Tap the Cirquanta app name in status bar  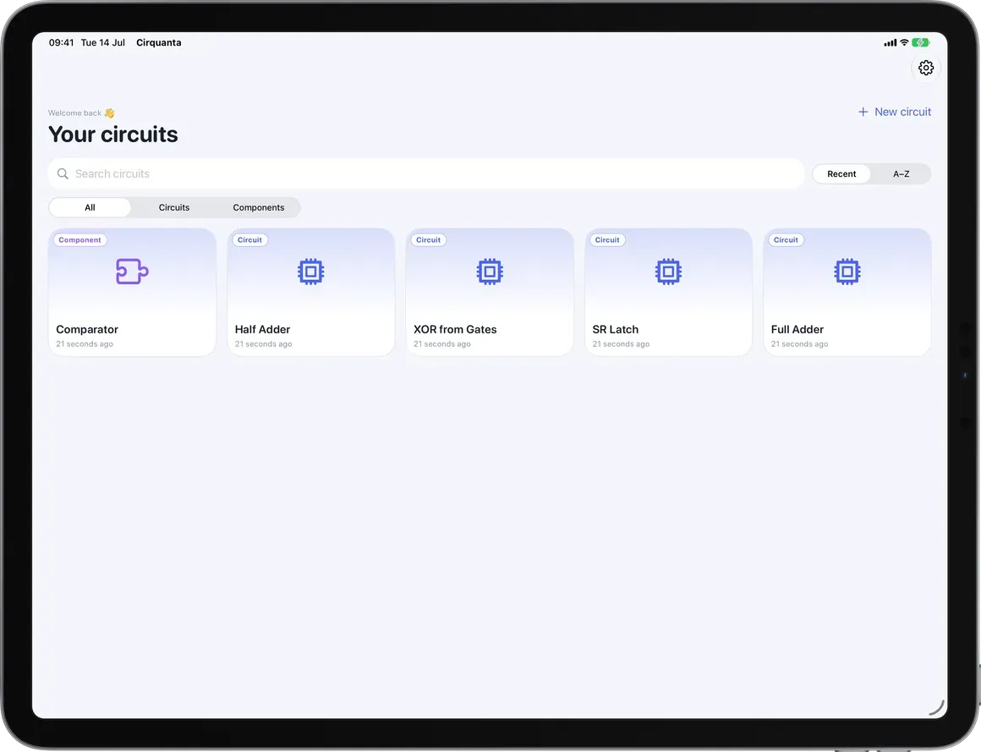[159, 42]
